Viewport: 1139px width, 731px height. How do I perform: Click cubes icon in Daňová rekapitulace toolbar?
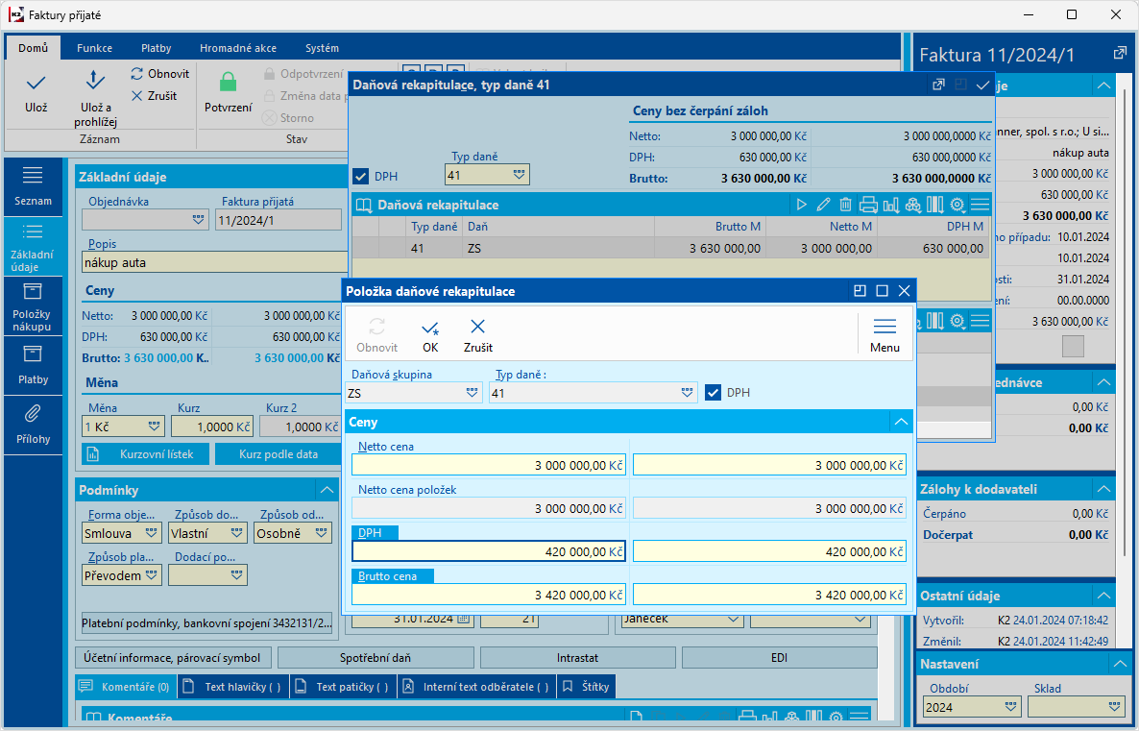tap(913, 205)
